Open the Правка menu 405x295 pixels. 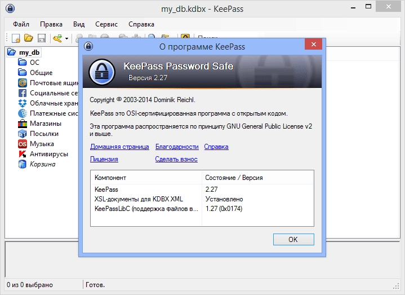pos(51,24)
